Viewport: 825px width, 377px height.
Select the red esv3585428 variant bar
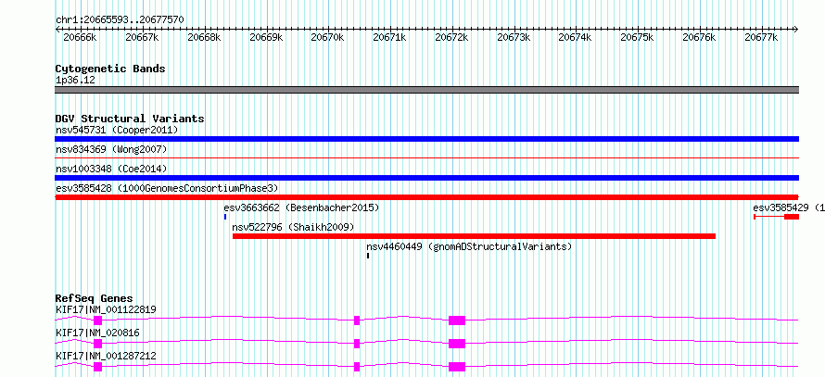point(427,197)
